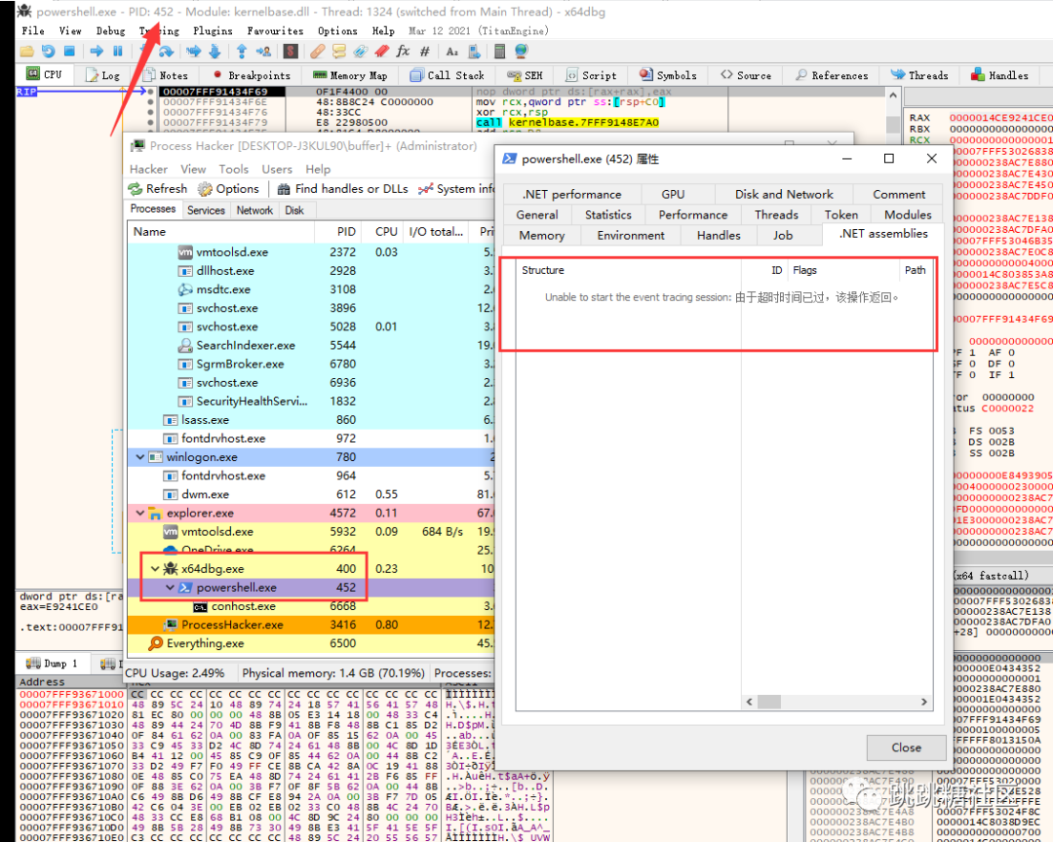1053x842 pixels.
Task: Click the disassembly vertical scrollbar thumb
Action: (x=892, y=124)
